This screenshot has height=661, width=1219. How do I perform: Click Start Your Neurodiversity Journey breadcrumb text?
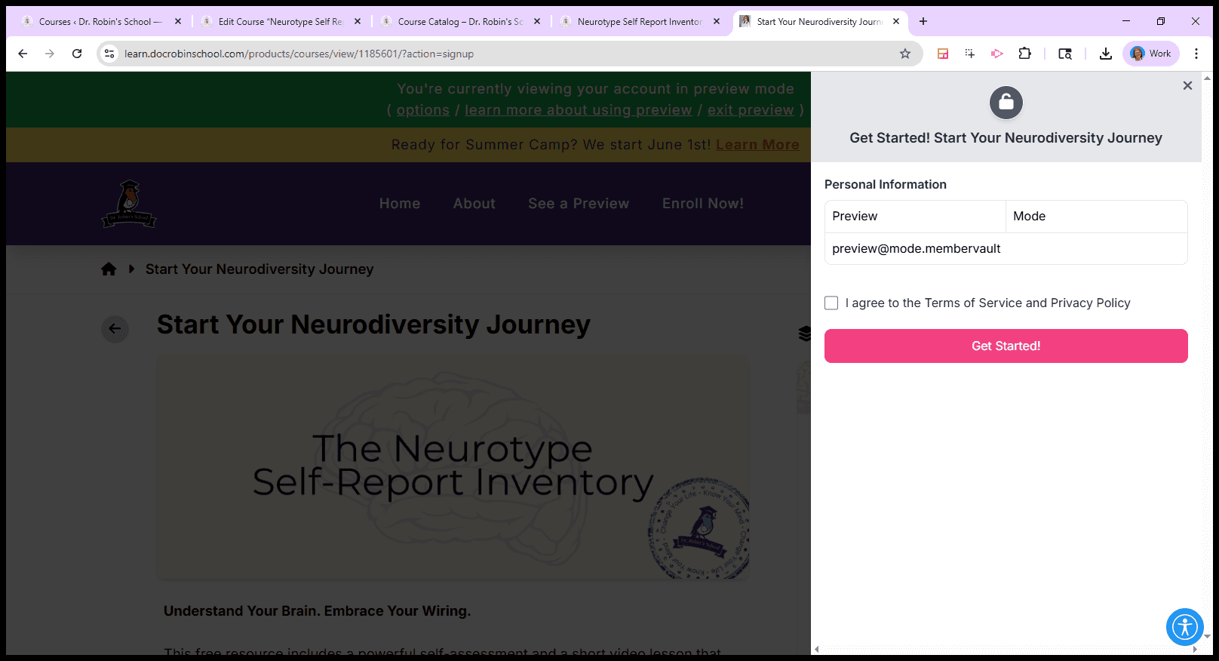click(259, 269)
